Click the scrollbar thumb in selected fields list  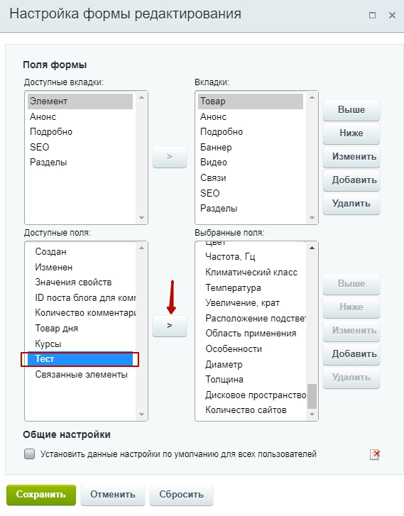click(312, 396)
